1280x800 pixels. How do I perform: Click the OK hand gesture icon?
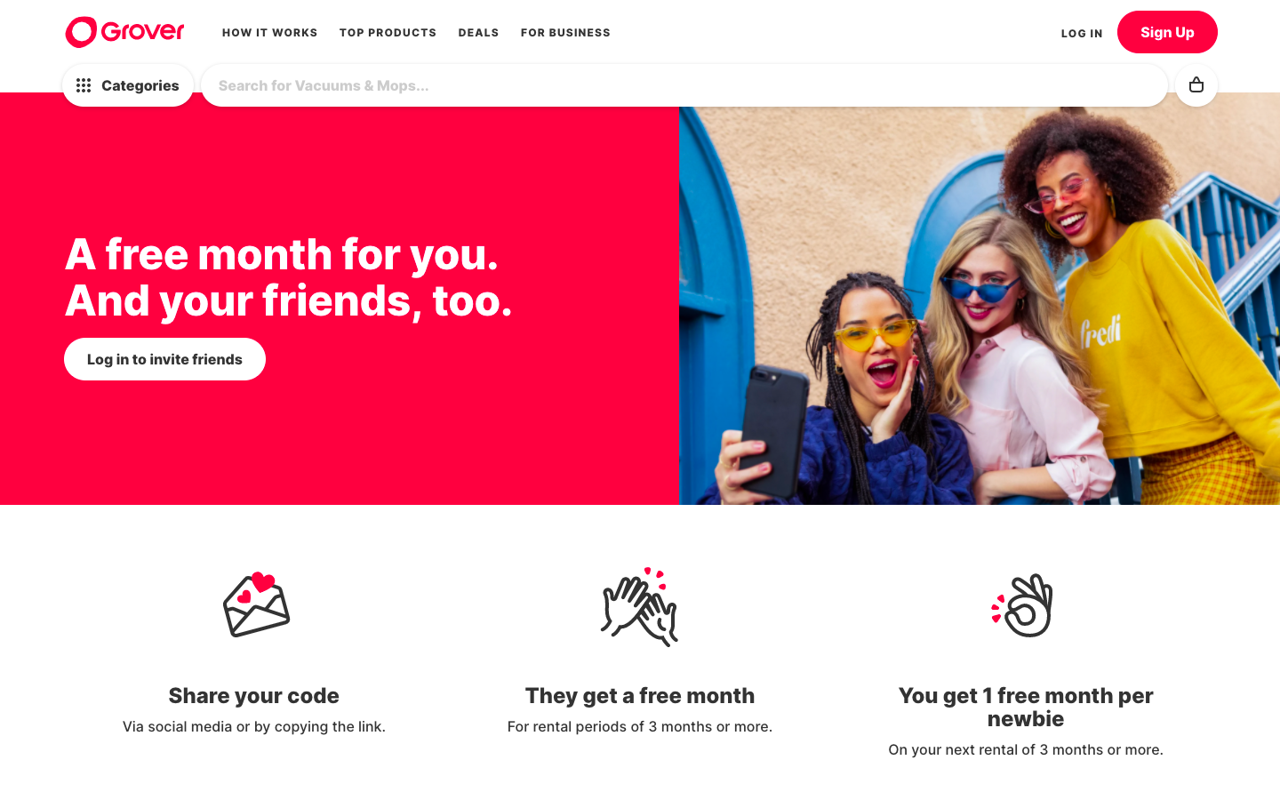pos(1022,605)
